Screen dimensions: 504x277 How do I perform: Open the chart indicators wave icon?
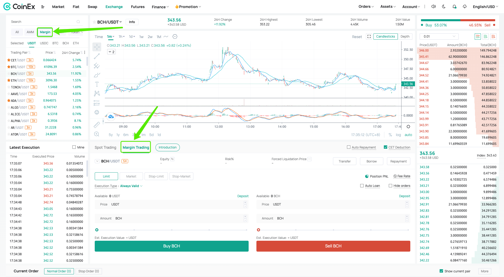click(166, 37)
